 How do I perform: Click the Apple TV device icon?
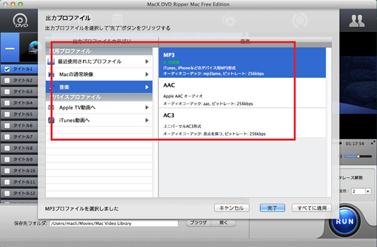pos(51,107)
